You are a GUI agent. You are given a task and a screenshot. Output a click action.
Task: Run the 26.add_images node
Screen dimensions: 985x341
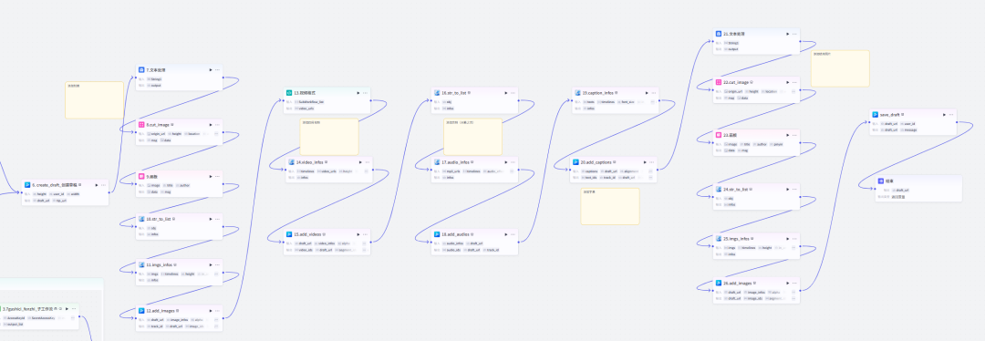(x=787, y=284)
